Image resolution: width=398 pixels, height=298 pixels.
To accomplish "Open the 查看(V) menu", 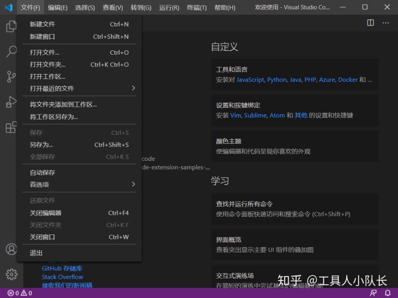I will [113, 8].
